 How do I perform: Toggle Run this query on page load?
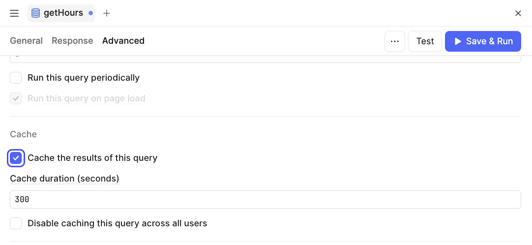[x=16, y=98]
